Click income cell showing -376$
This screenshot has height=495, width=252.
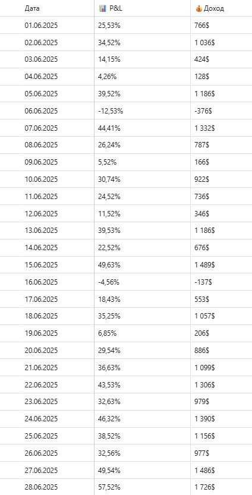click(x=203, y=111)
